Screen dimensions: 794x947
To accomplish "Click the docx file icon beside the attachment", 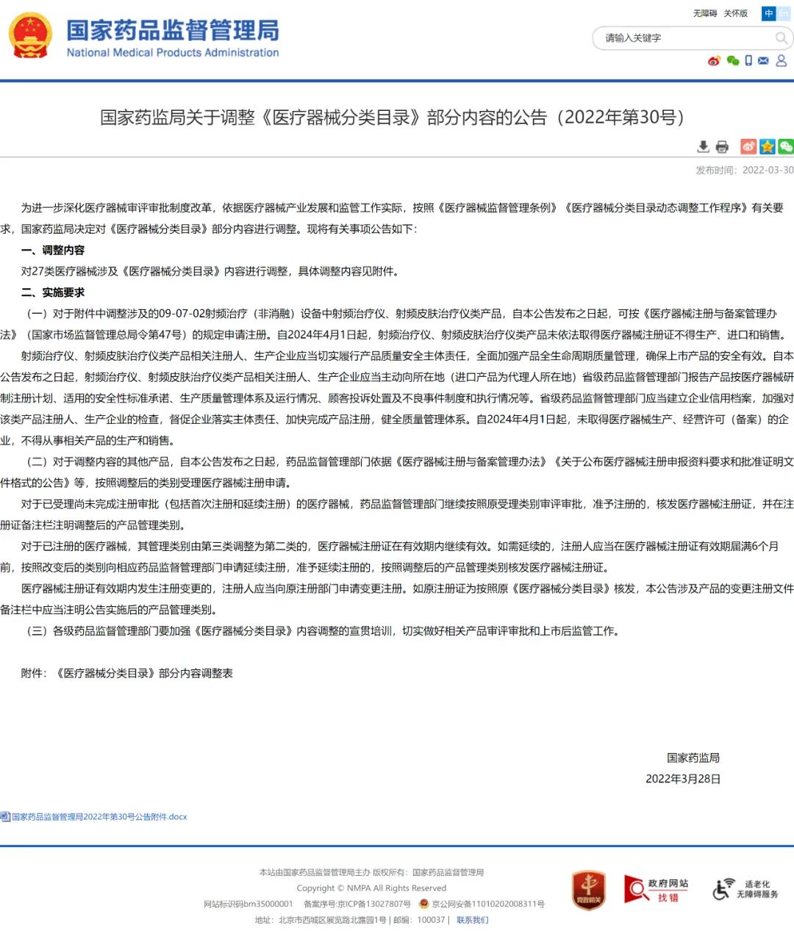I will 5,817.
